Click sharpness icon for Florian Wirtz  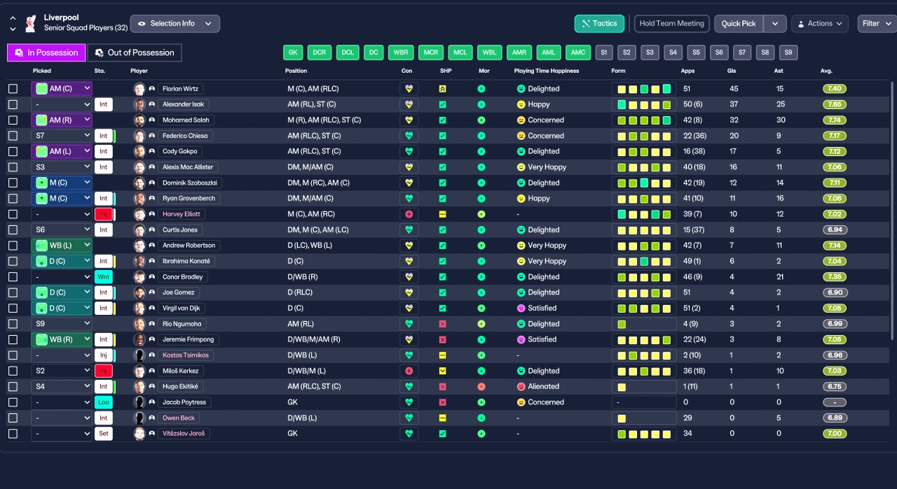click(442, 89)
